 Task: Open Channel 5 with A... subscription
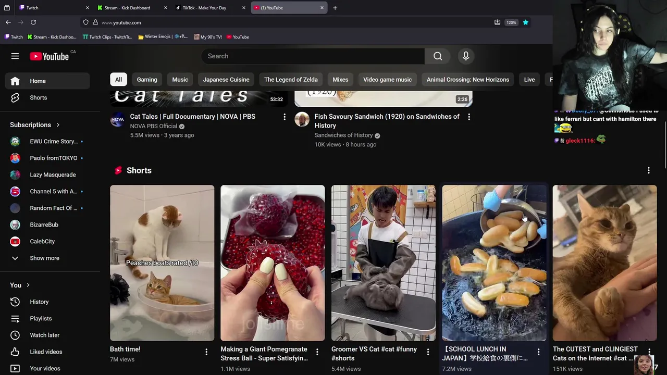click(x=47, y=191)
